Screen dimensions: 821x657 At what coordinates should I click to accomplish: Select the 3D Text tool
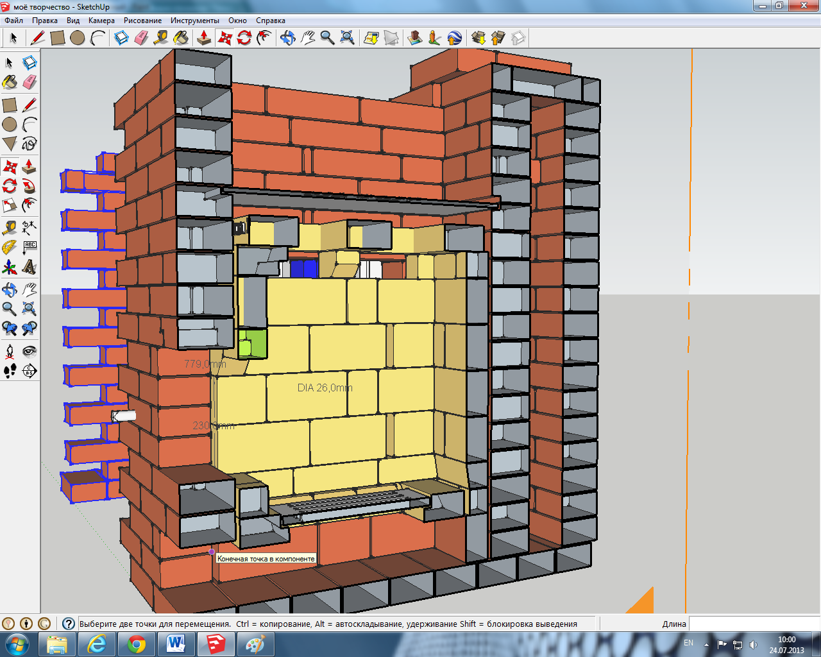point(30,267)
